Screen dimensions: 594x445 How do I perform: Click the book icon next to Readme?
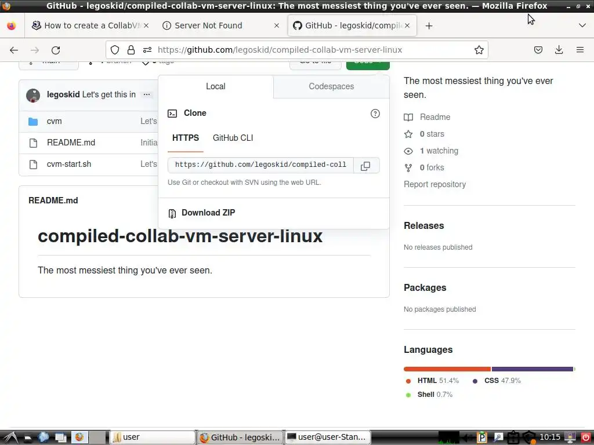point(408,117)
